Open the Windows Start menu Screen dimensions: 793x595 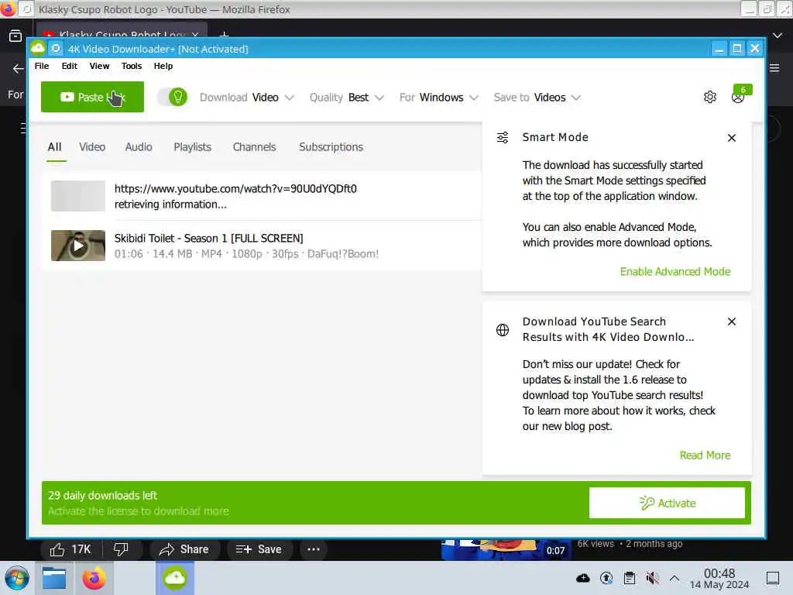17,578
